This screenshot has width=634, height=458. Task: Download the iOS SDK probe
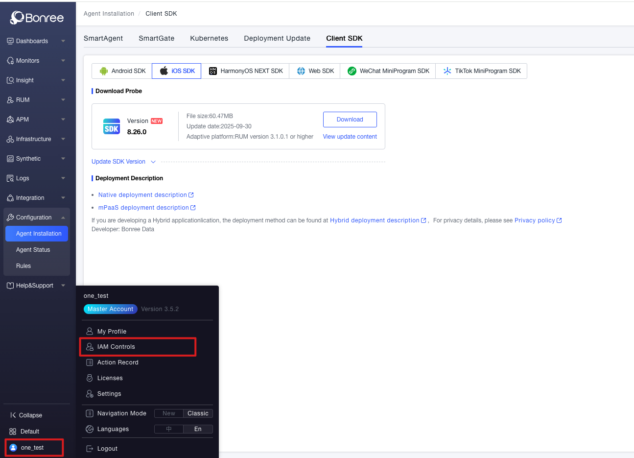pyautogui.click(x=350, y=120)
